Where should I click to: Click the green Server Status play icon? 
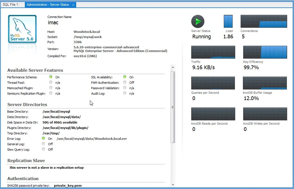(198, 21)
